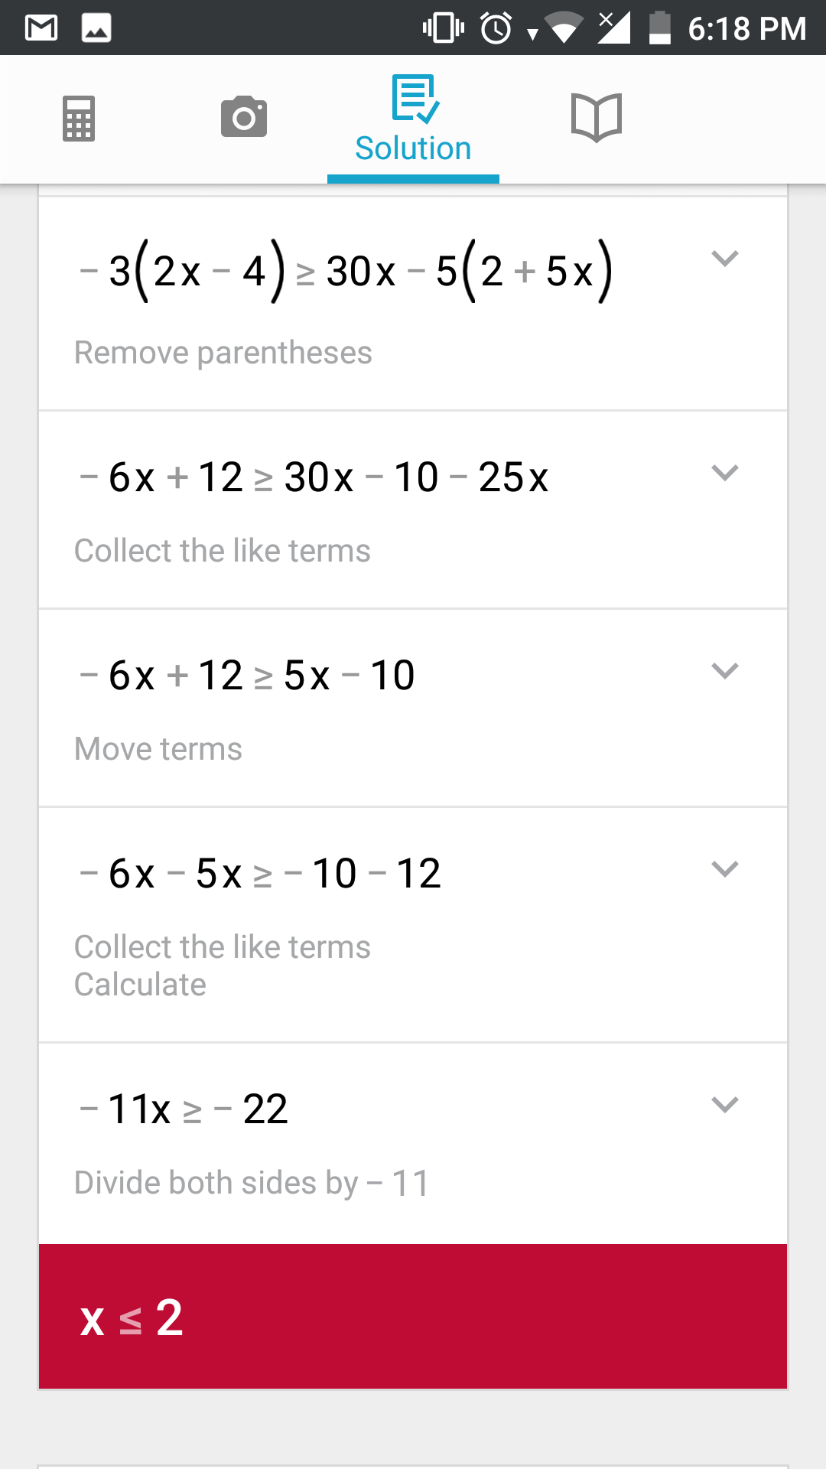Viewport: 826px width, 1469px height.
Task: Expand the -6x + 12 ≥ 30x - 10 - 25x step
Action: pyautogui.click(x=724, y=473)
